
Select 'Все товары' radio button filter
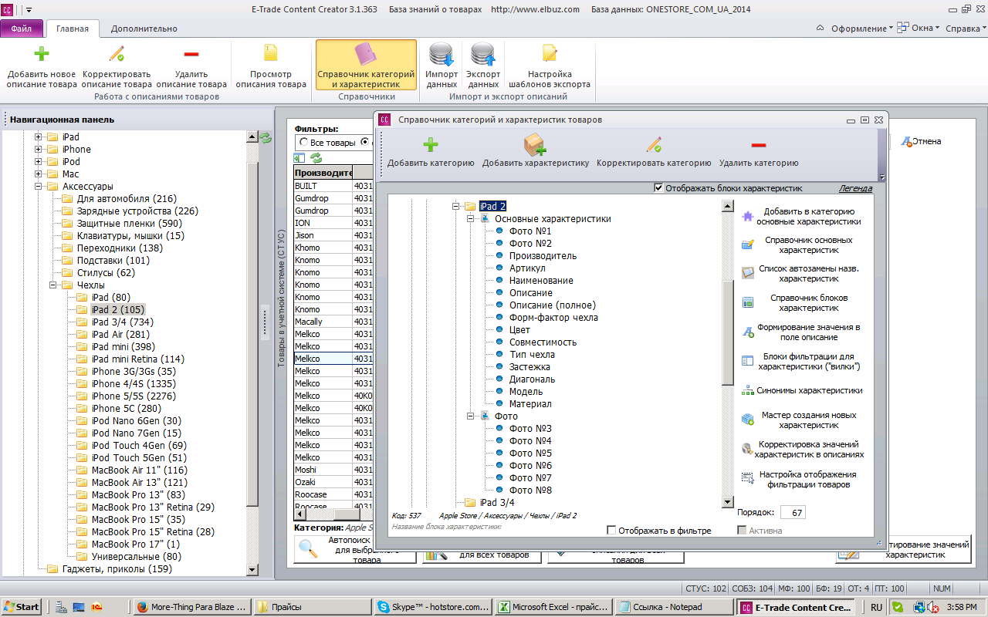click(x=303, y=143)
